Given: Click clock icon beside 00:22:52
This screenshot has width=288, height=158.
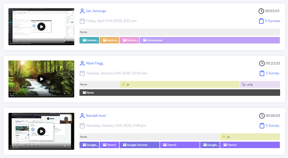Looking at the screenshot, I should click(x=262, y=63).
